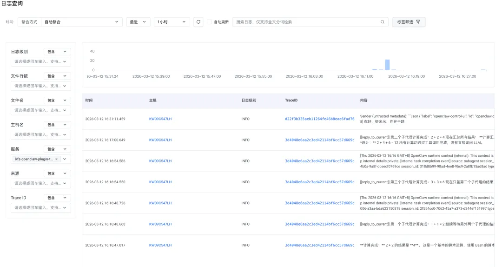Open host KW09C547LH link in 16:16:54.586 row
502x267 pixels.
160,161
